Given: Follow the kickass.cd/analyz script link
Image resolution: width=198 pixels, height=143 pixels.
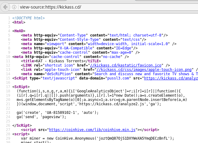Looking at the screenshot, I should (x=171, y=78).
